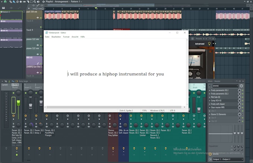This screenshot has height=163, width=253.
Task: Toggle the Insert 2 green mute LED
Action: click(36, 93)
